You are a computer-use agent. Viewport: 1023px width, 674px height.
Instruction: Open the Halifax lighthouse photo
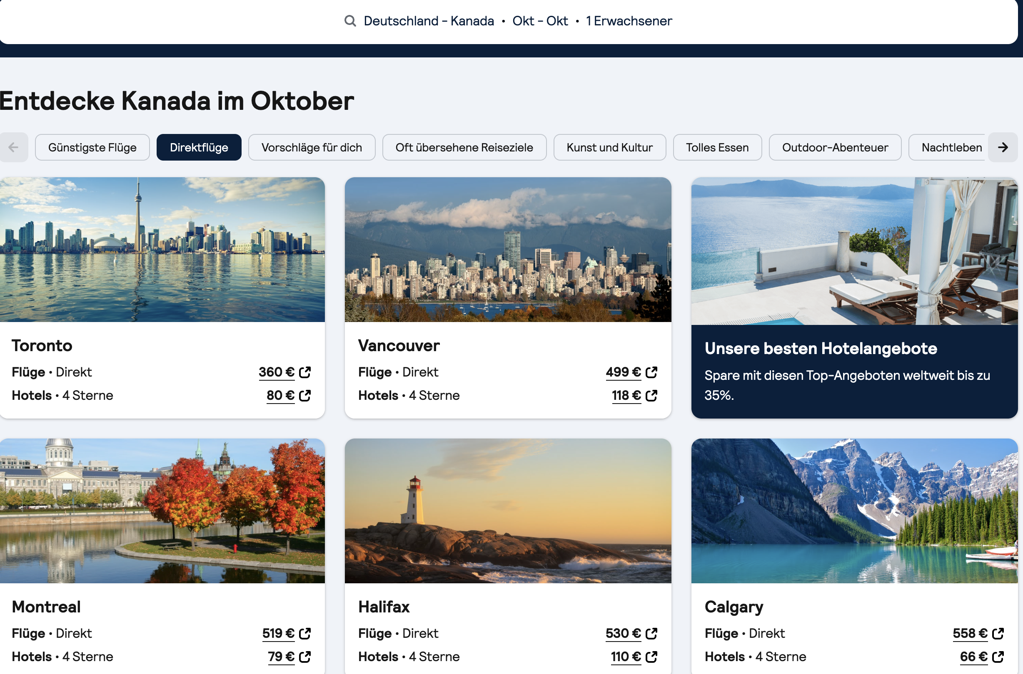click(x=507, y=510)
